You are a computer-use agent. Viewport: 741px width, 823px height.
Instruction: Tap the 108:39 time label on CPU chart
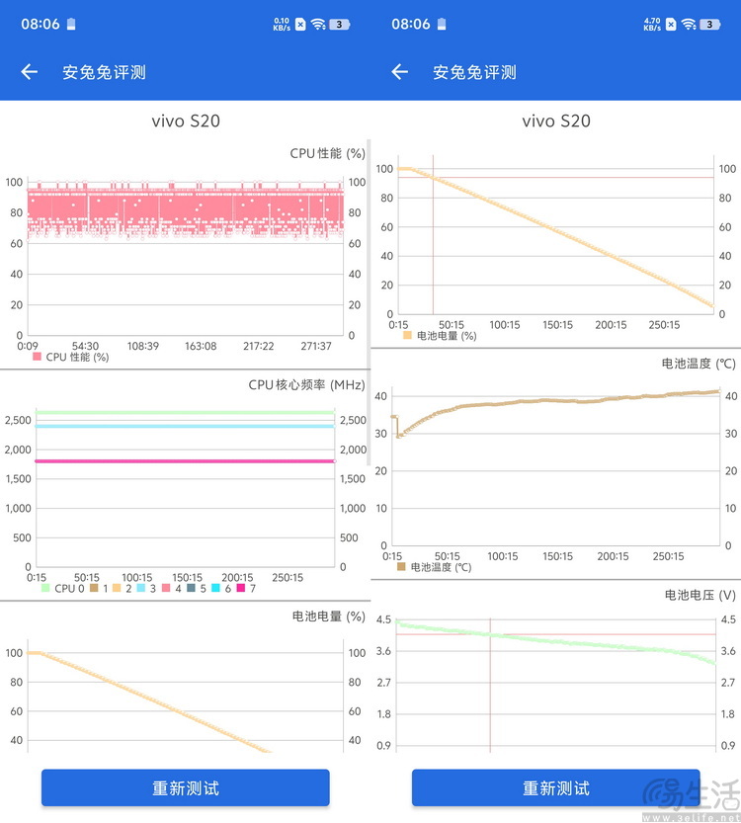point(142,346)
